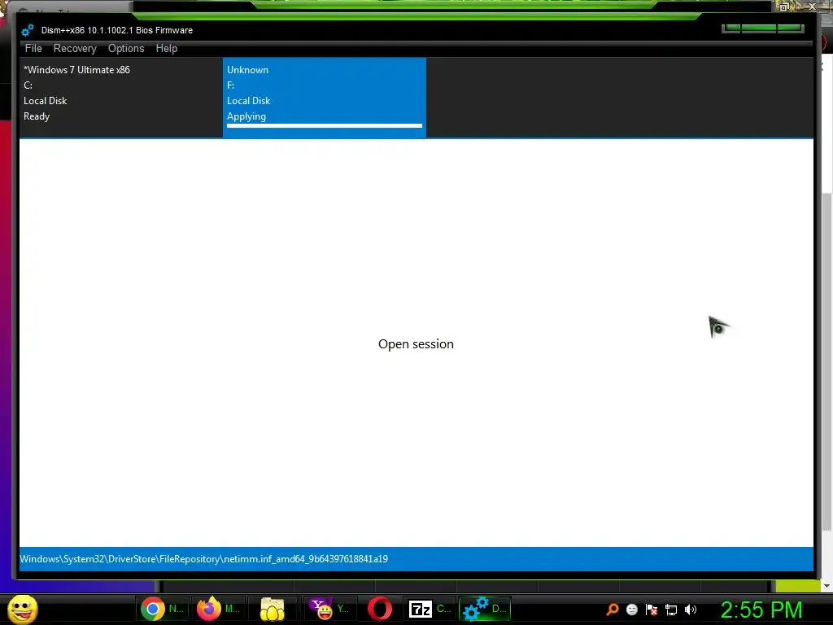Click the orange search tray icon
The height and width of the screenshot is (625, 833).
coord(612,610)
